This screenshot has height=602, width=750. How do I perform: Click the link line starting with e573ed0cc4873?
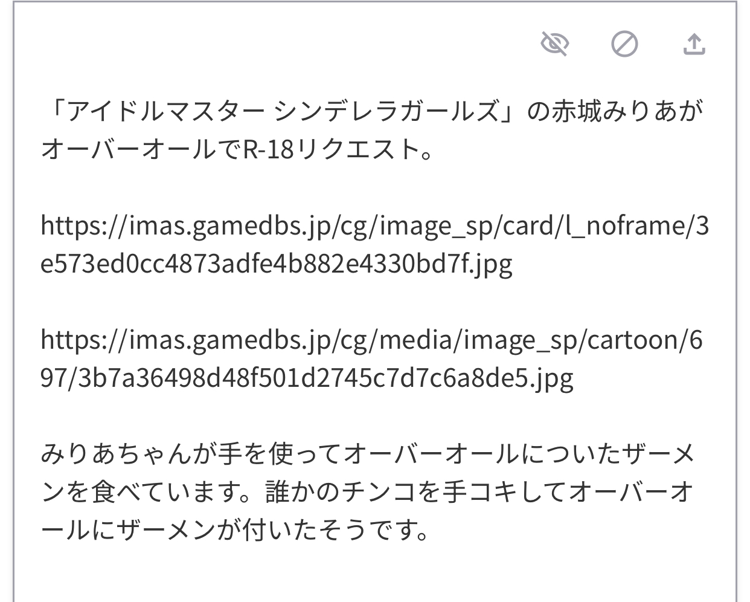pyautogui.click(x=277, y=264)
